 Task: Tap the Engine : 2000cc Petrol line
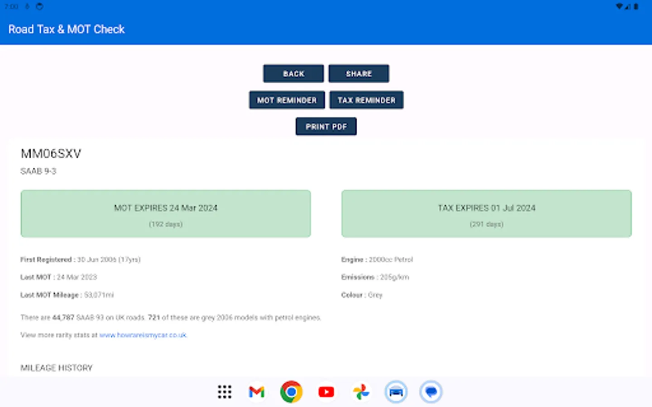[x=377, y=260]
